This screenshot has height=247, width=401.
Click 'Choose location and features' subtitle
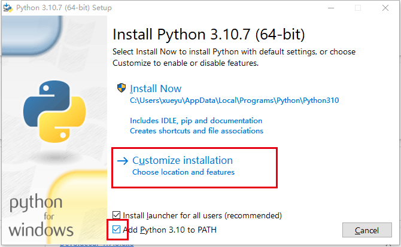pyautogui.click(x=183, y=172)
